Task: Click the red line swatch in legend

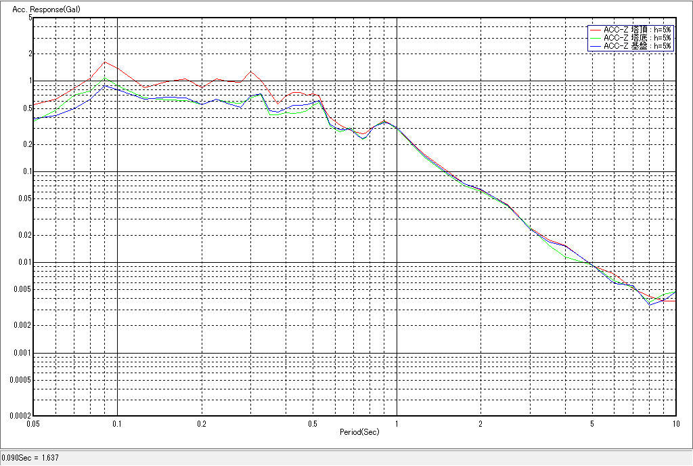Action: 595,30
